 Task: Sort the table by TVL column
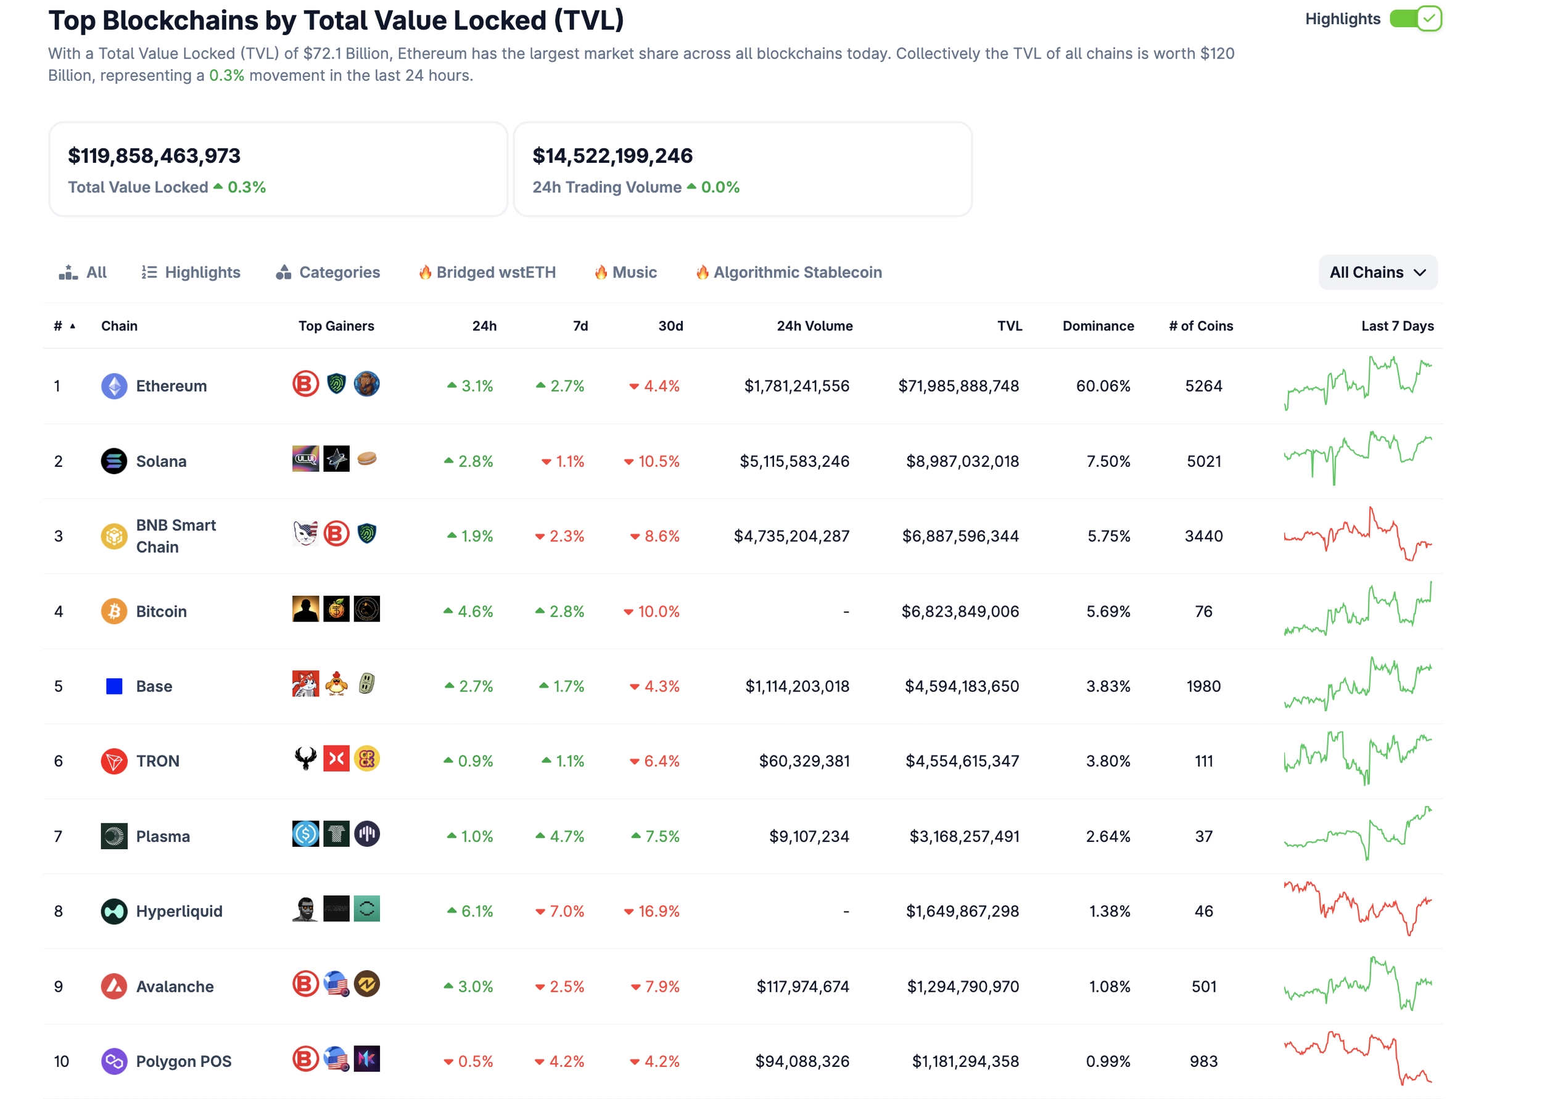coord(1010,326)
